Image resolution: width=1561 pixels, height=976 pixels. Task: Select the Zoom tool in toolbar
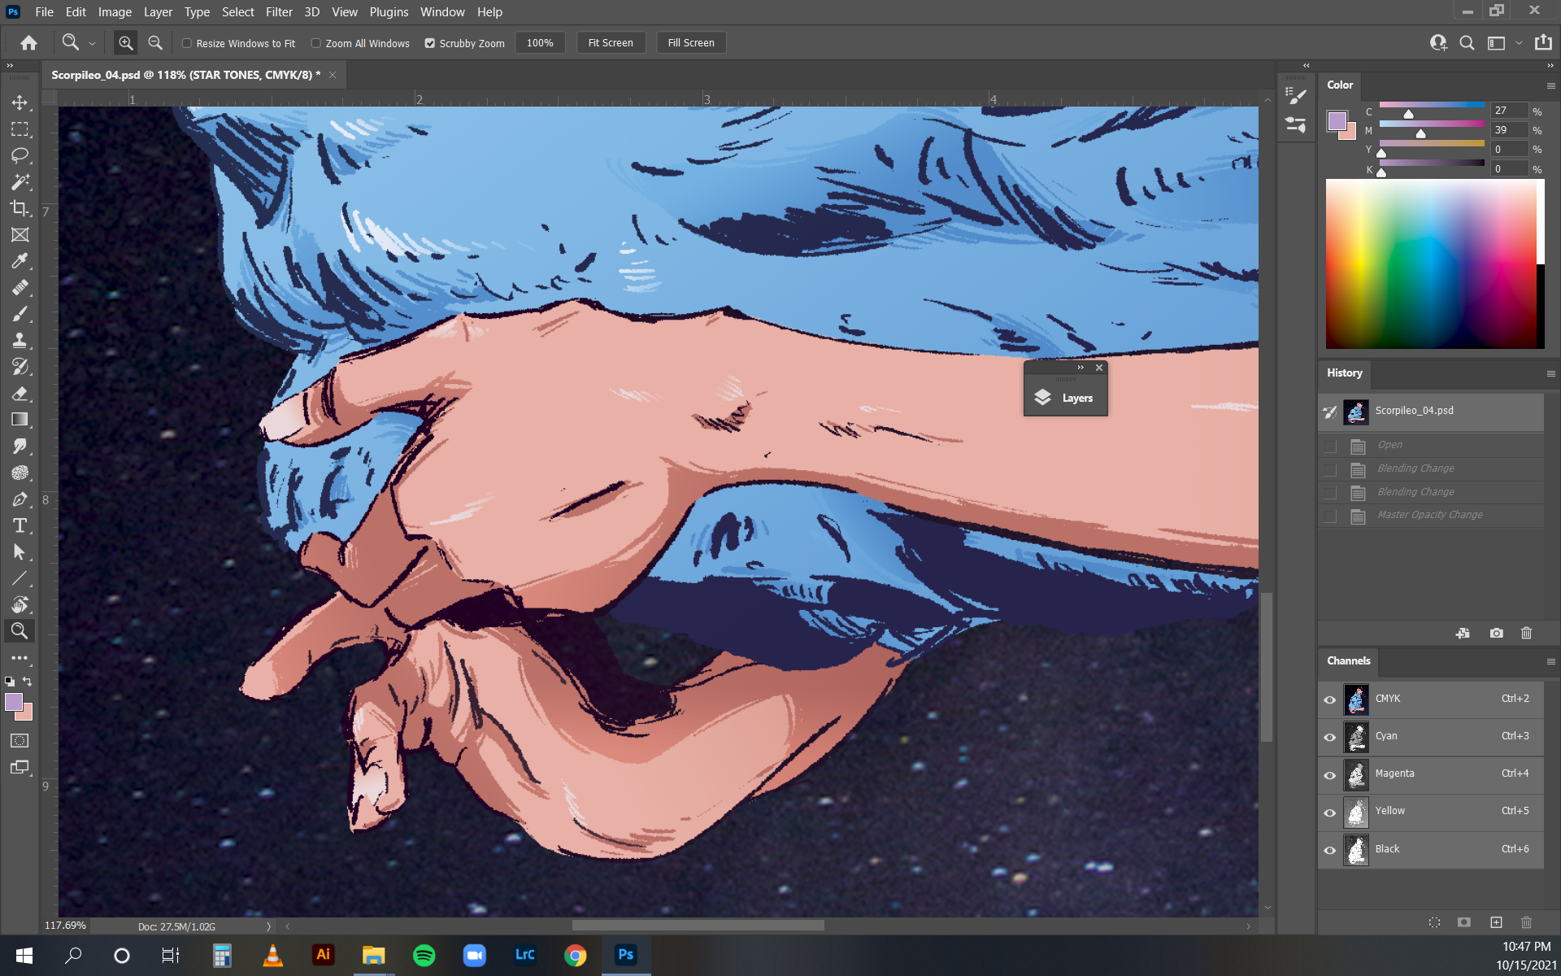pos(20,630)
